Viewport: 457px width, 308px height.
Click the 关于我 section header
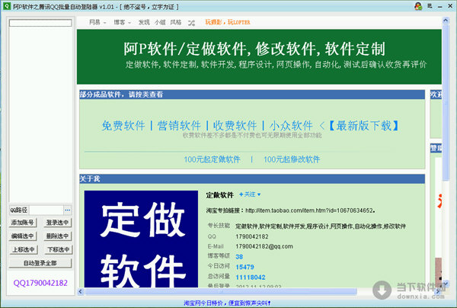pos(252,179)
